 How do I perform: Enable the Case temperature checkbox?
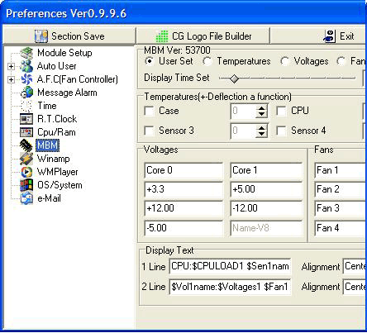pyautogui.click(x=149, y=112)
